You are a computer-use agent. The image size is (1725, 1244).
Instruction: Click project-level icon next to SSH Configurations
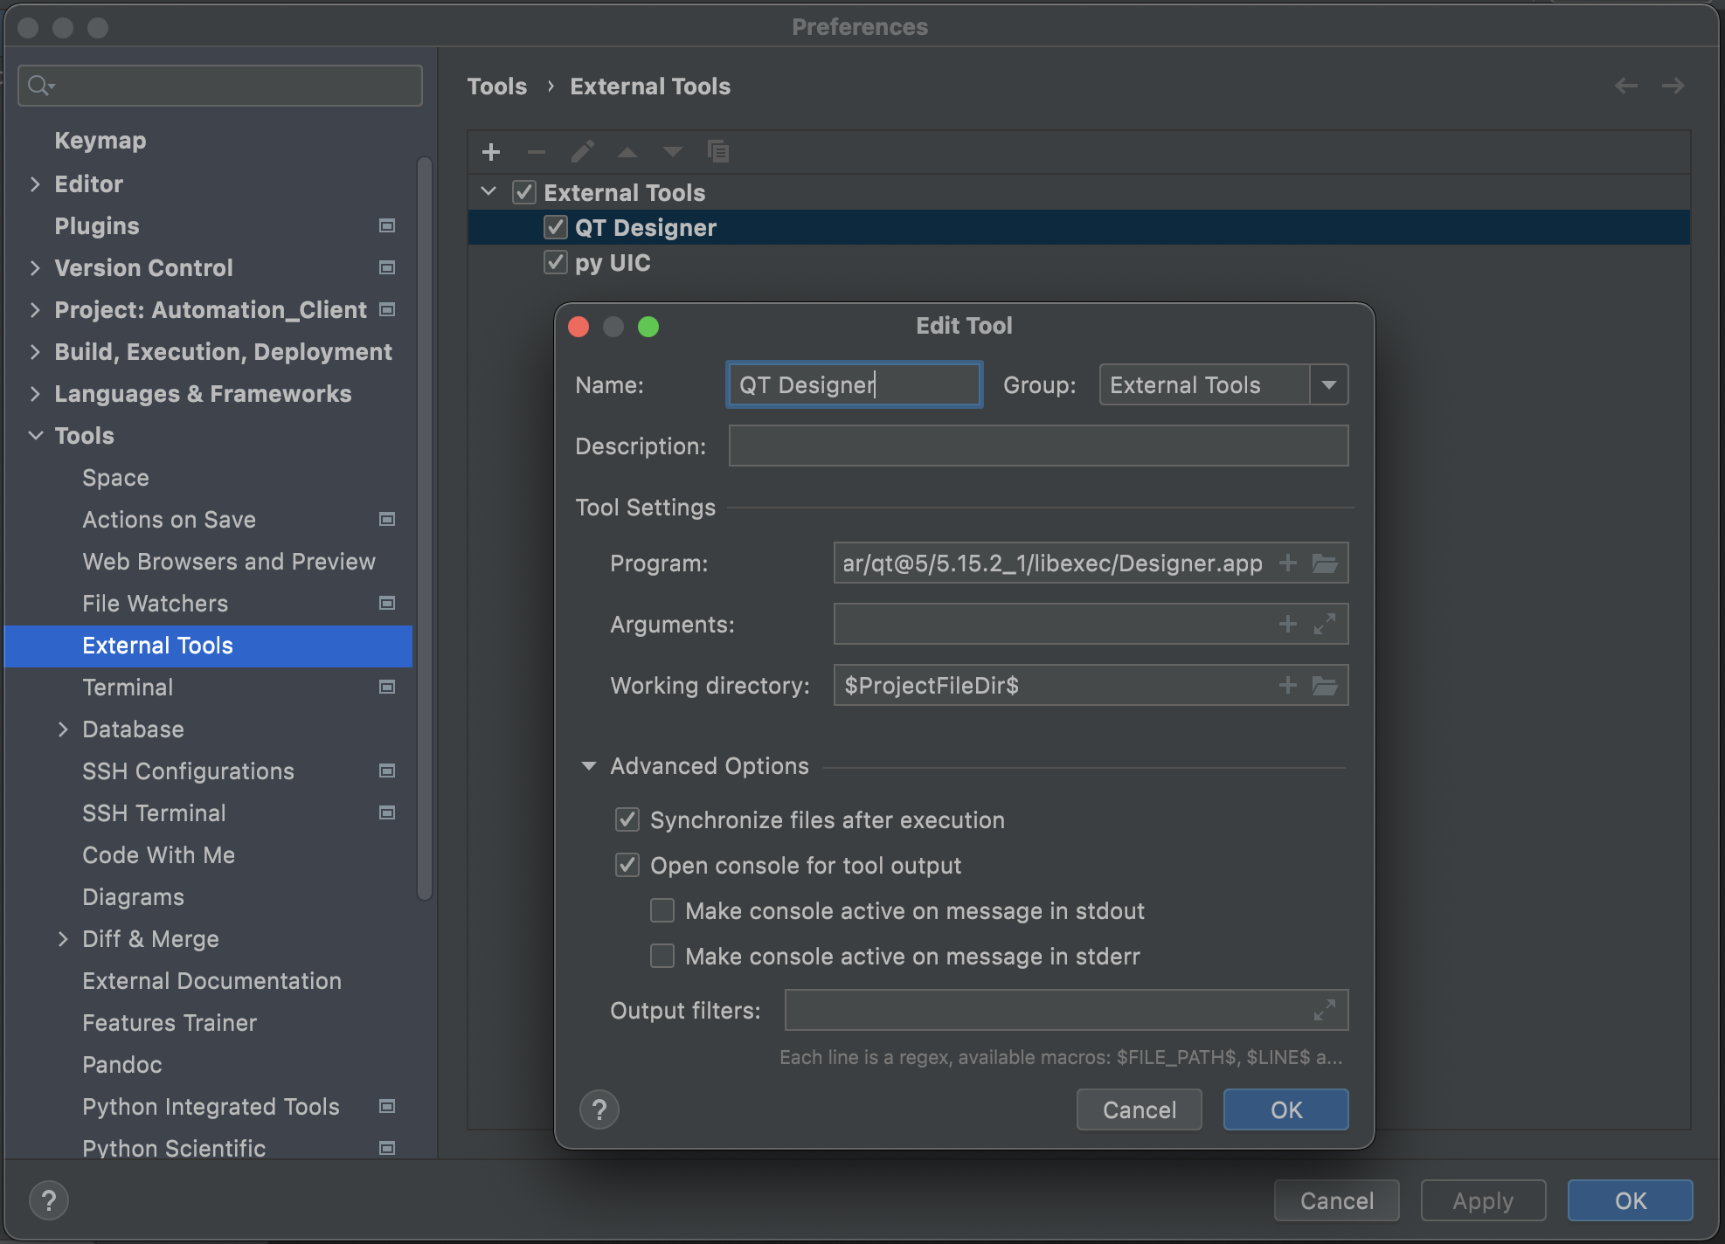[387, 771]
